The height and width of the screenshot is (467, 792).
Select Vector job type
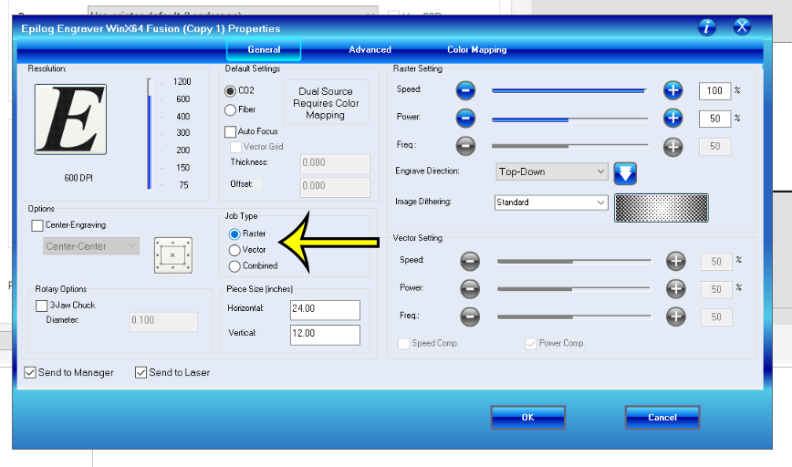coord(234,250)
